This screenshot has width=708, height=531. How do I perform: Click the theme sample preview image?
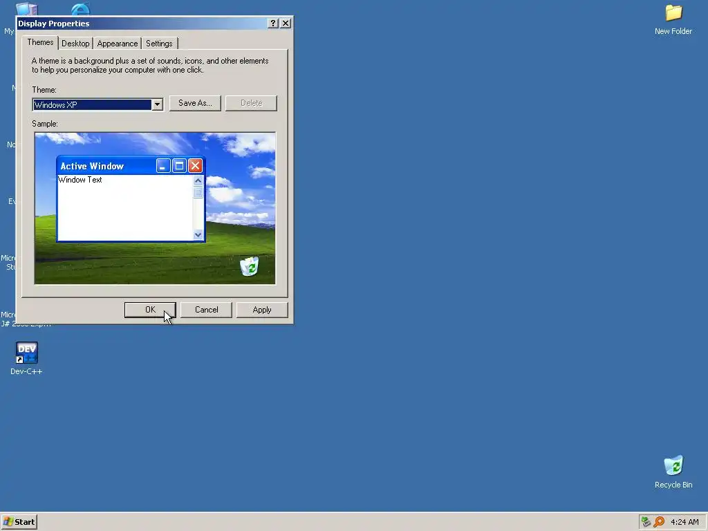tap(155, 208)
